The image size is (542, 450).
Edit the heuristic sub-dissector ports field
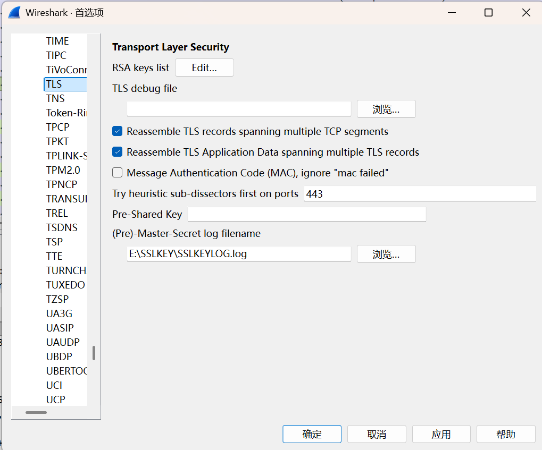(x=420, y=194)
